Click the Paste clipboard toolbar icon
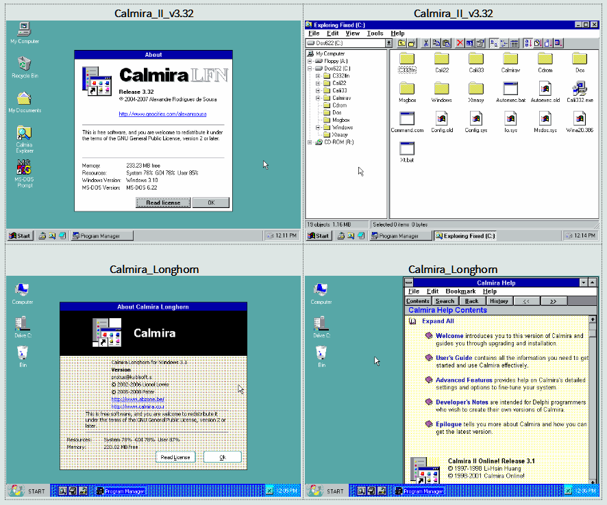This screenshot has height=505, width=607. point(446,43)
